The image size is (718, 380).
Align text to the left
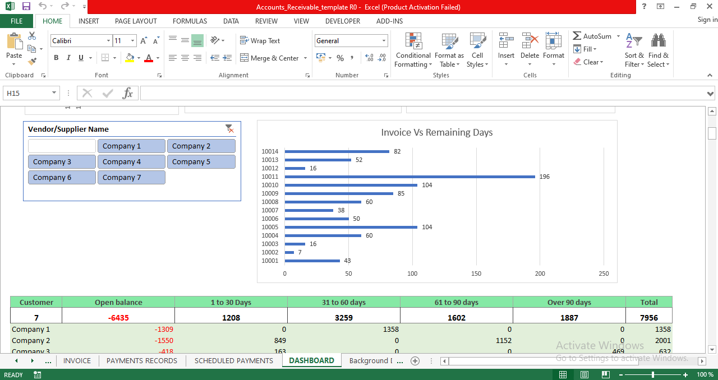coord(173,58)
